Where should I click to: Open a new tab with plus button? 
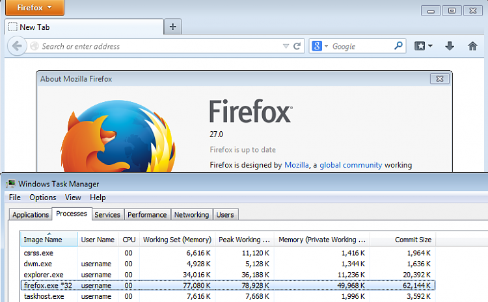coord(172,27)
